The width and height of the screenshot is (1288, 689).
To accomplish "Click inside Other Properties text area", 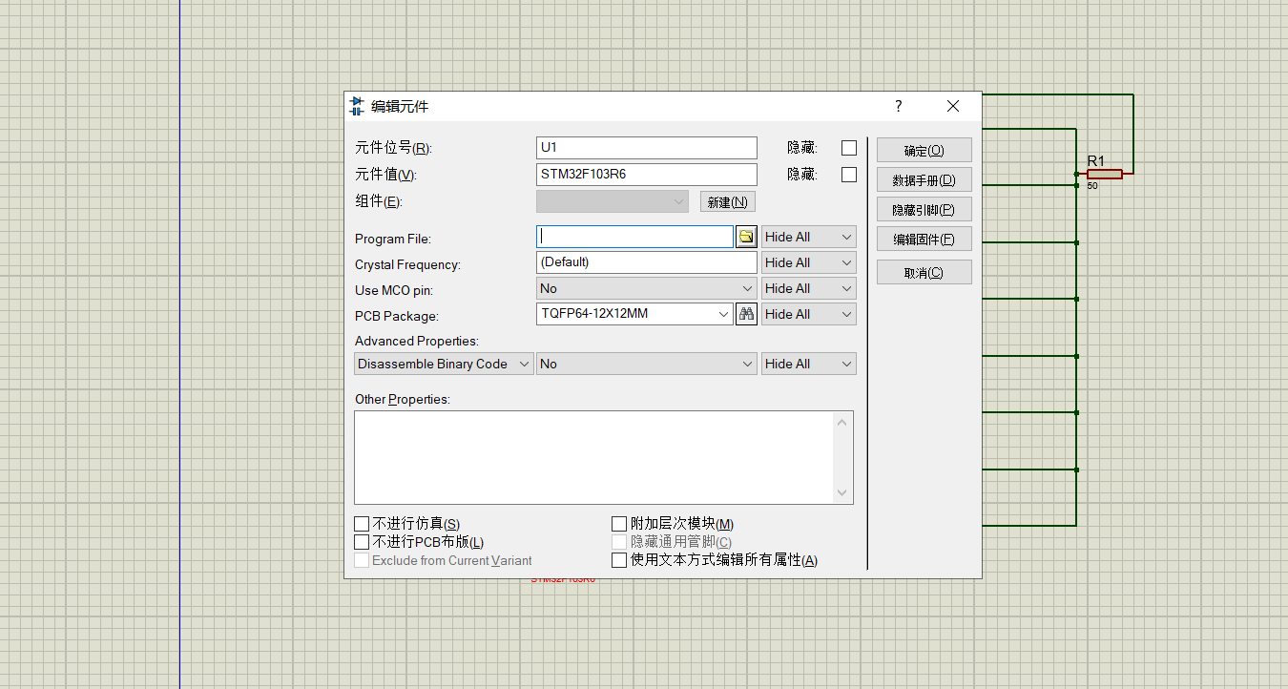I will [x=593, y=457].
